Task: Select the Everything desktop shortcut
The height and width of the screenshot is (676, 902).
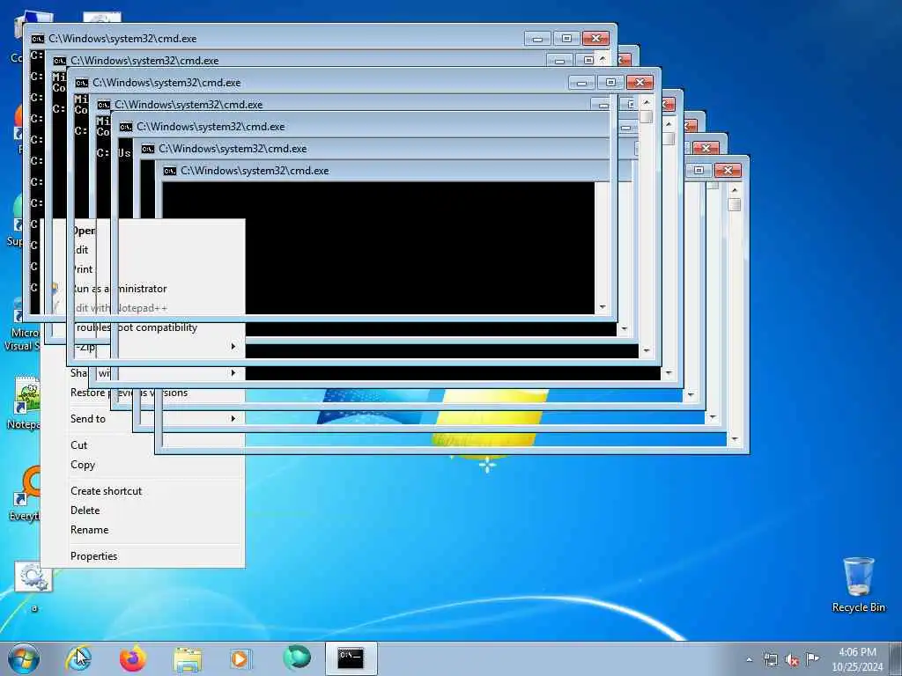Action: pos(26,495)
